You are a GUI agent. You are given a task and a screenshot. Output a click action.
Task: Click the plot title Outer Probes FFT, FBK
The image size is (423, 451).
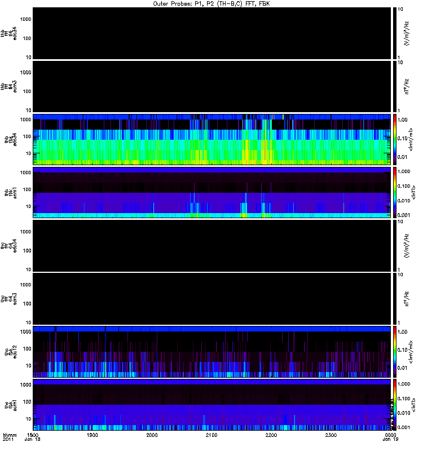(211, 4)
